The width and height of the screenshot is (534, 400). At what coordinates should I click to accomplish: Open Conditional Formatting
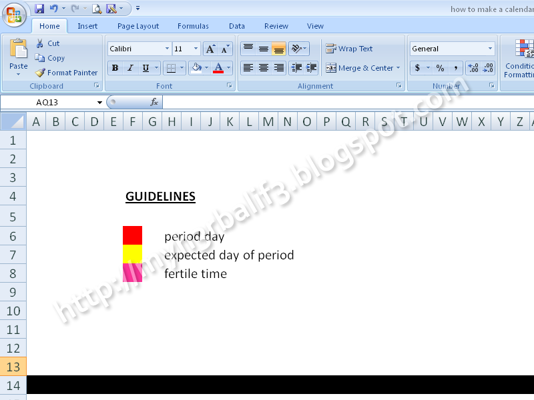pyautogui.click(x=519, y=59)
